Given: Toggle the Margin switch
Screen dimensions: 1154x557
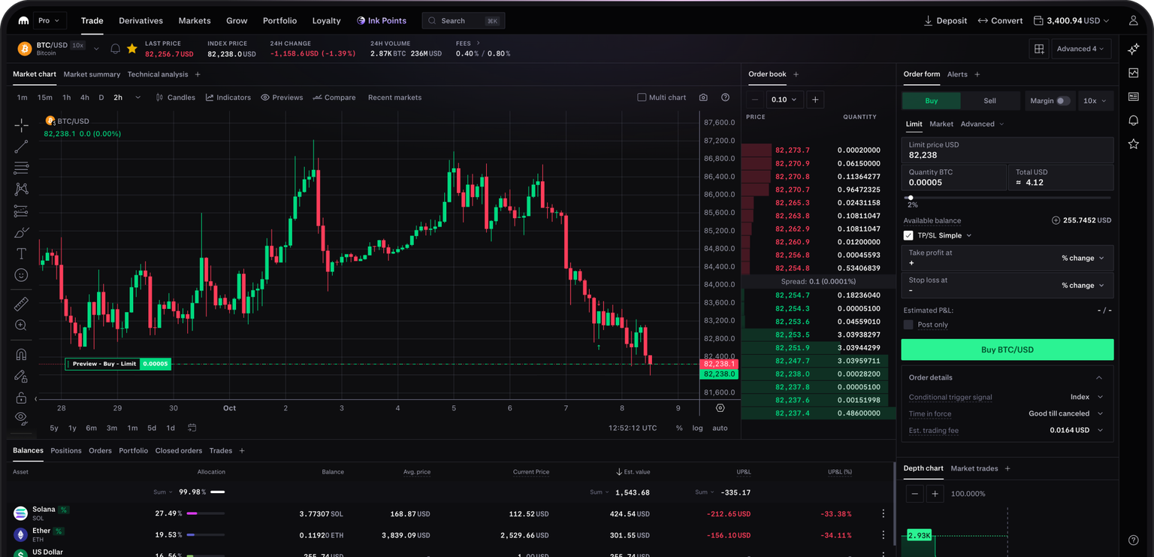Looking at the screenshot, I should [x=1063, y=101].
